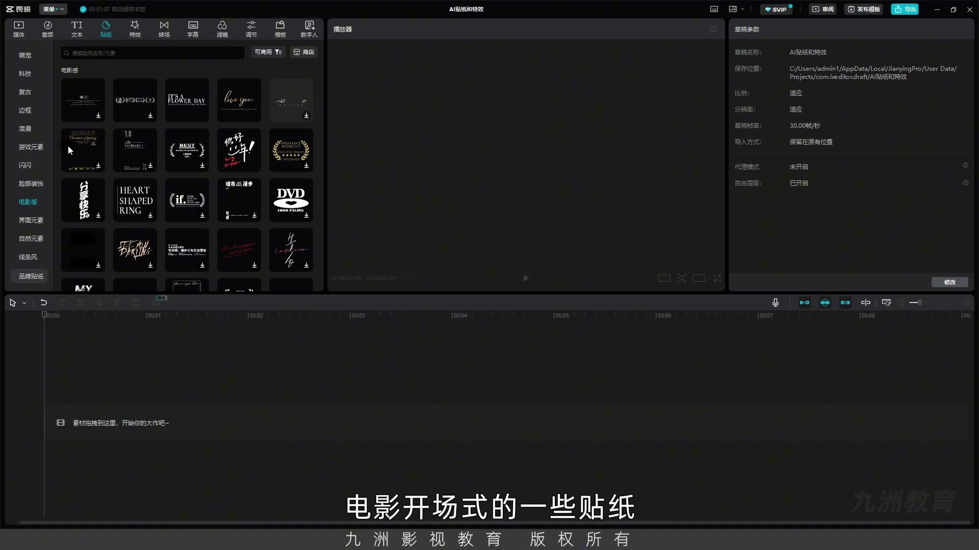The width and height of the screenshot is (979, 550).
Task: Toggle preview axis icon
Action: coord(866,302)
